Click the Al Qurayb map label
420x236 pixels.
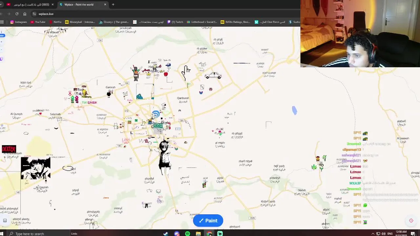click(16, 114)
